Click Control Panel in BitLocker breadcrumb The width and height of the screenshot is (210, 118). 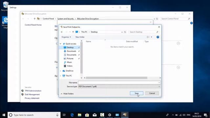coord(48,19)
